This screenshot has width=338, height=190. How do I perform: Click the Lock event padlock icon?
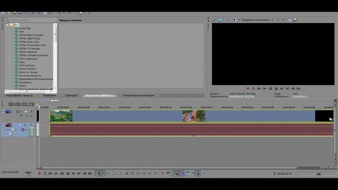pyautogui.click(x=155, y=174)
